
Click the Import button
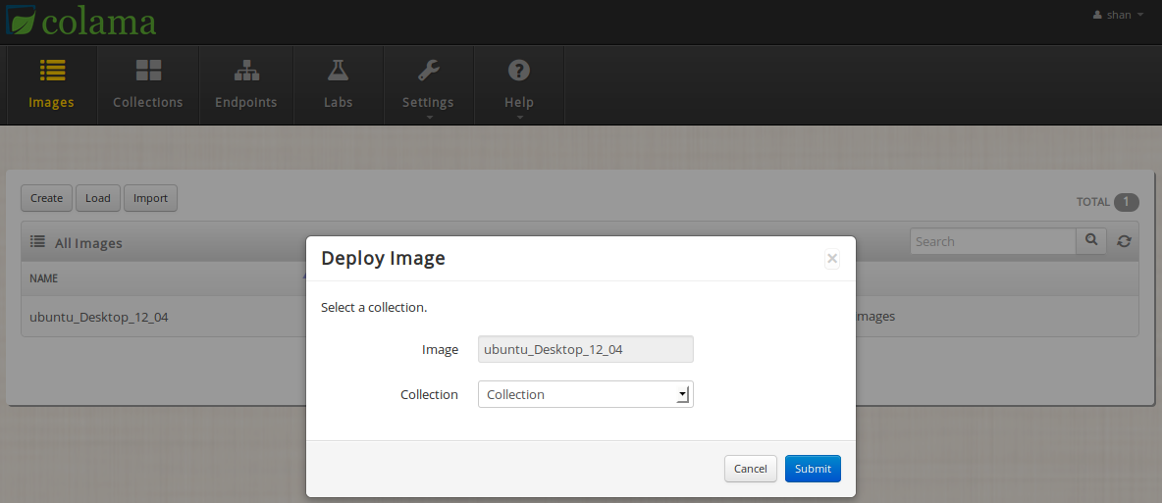click(150, 198)
